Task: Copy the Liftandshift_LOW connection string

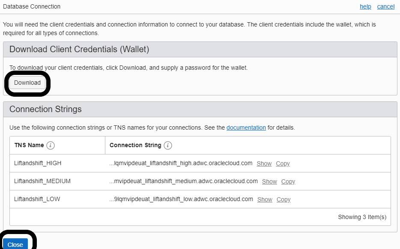Action: [283, 199]
